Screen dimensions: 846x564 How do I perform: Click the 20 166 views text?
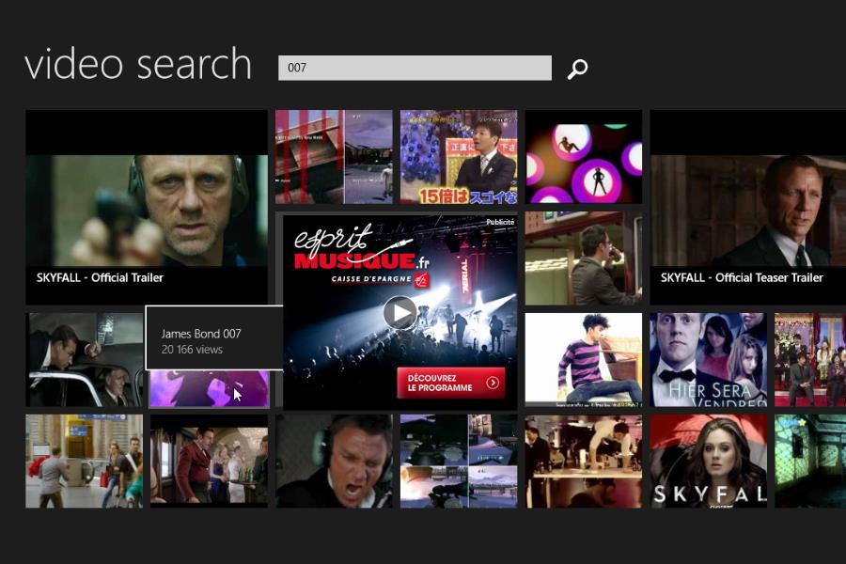pos(192,349)
